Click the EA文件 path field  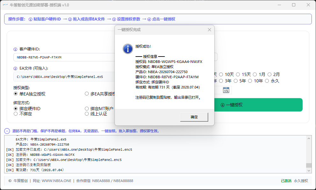[64, 77]
